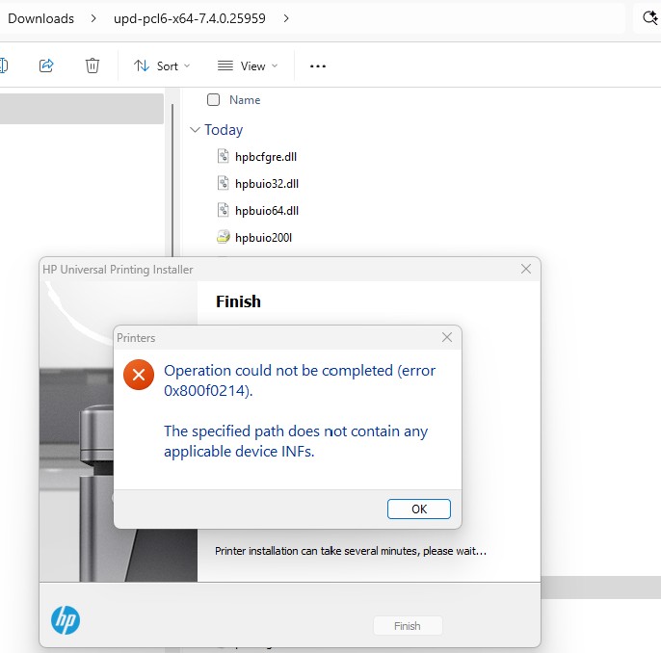Collapse the Today group

click(195, 129)
